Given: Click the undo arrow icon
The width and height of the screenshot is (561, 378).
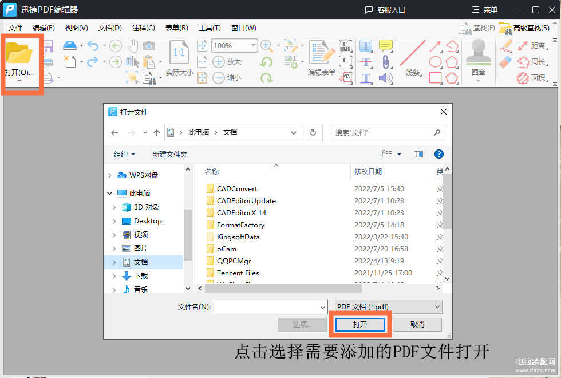Looking at the screenshot, I should tap(93, 46).
